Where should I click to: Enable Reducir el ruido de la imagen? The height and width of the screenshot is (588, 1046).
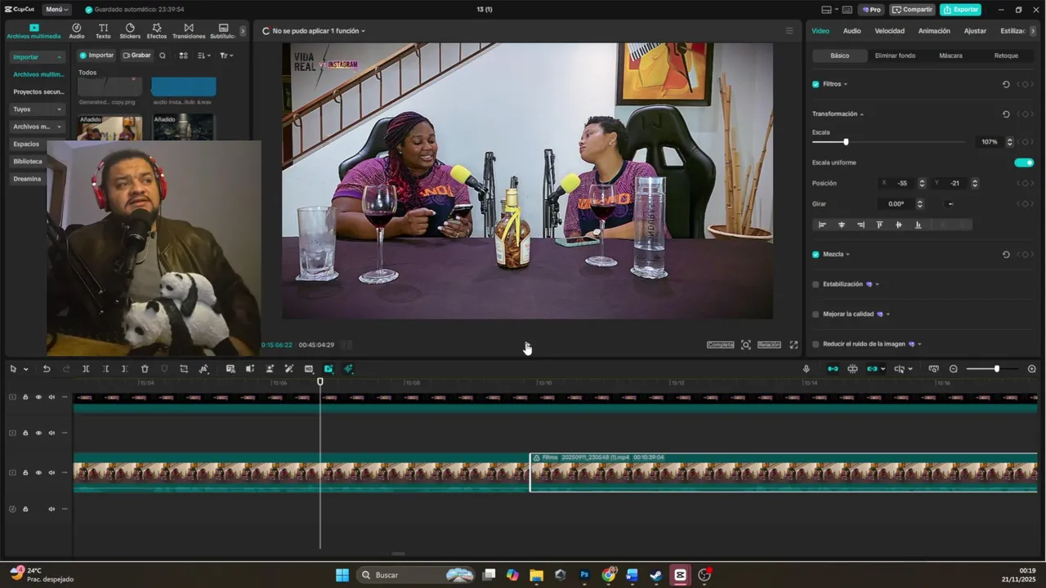point(816,344)
